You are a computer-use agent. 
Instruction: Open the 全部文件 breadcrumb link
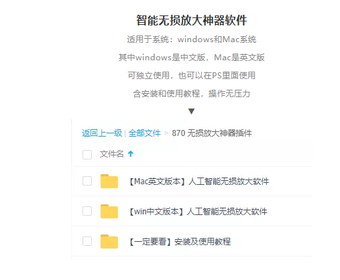pyautogui.click(x=144, y=133)
